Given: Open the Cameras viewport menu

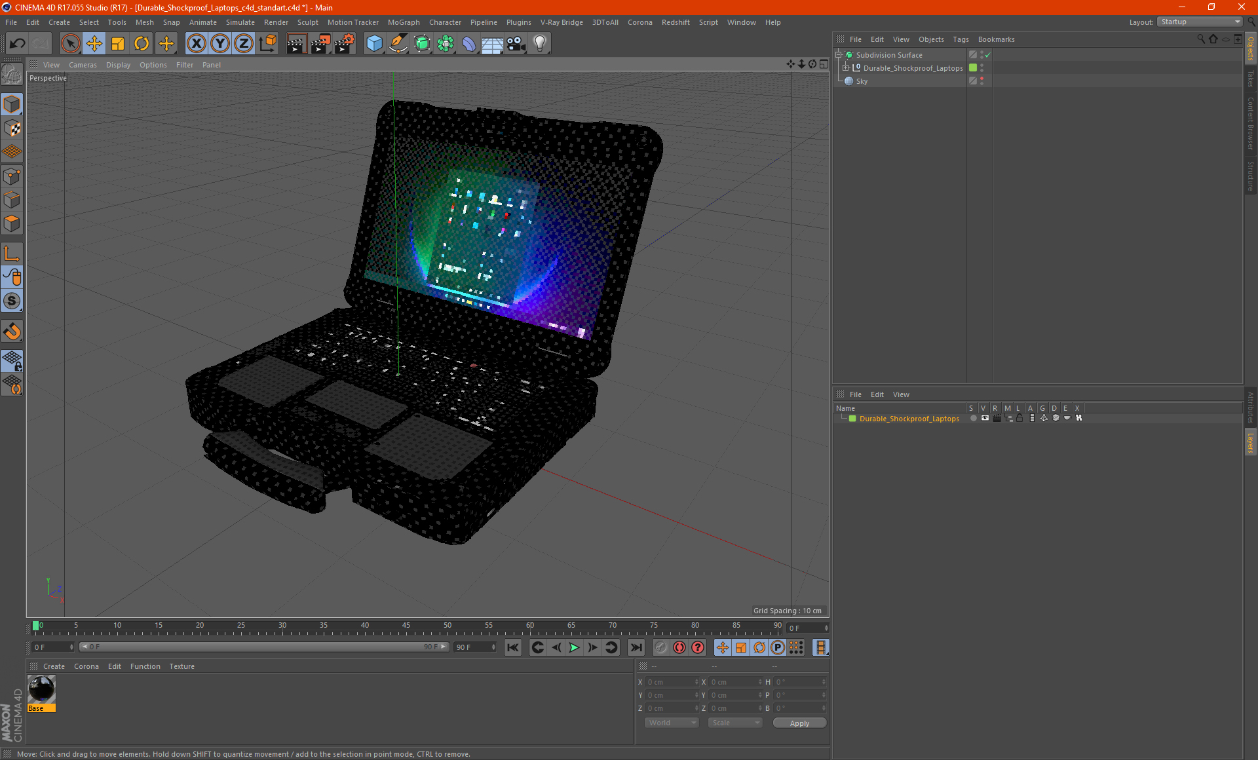Looking at the screenshot, I should point(83,65).
